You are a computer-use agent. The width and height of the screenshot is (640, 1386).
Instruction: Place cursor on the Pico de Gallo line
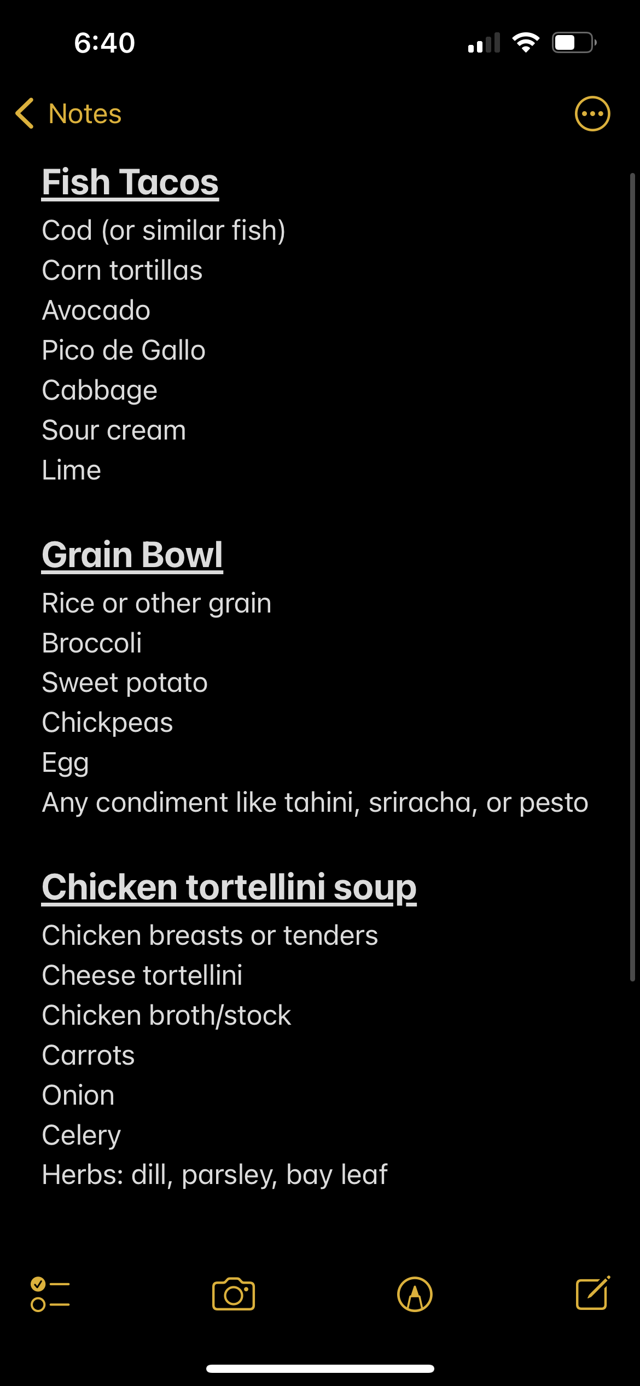click(124, 350)
